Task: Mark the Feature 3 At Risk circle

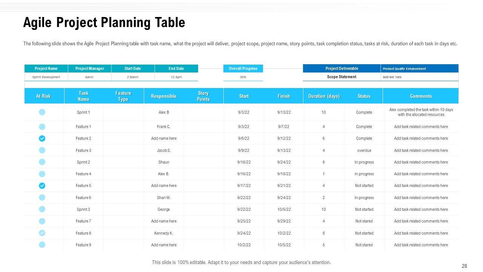Action: [x=42, y=150]
